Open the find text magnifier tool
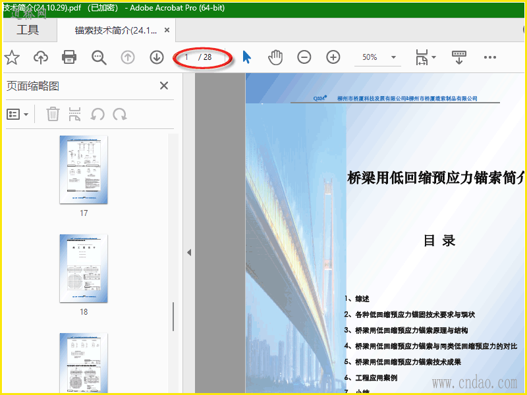Viewport: 527px width, 395px height. [x=99, y=57]
